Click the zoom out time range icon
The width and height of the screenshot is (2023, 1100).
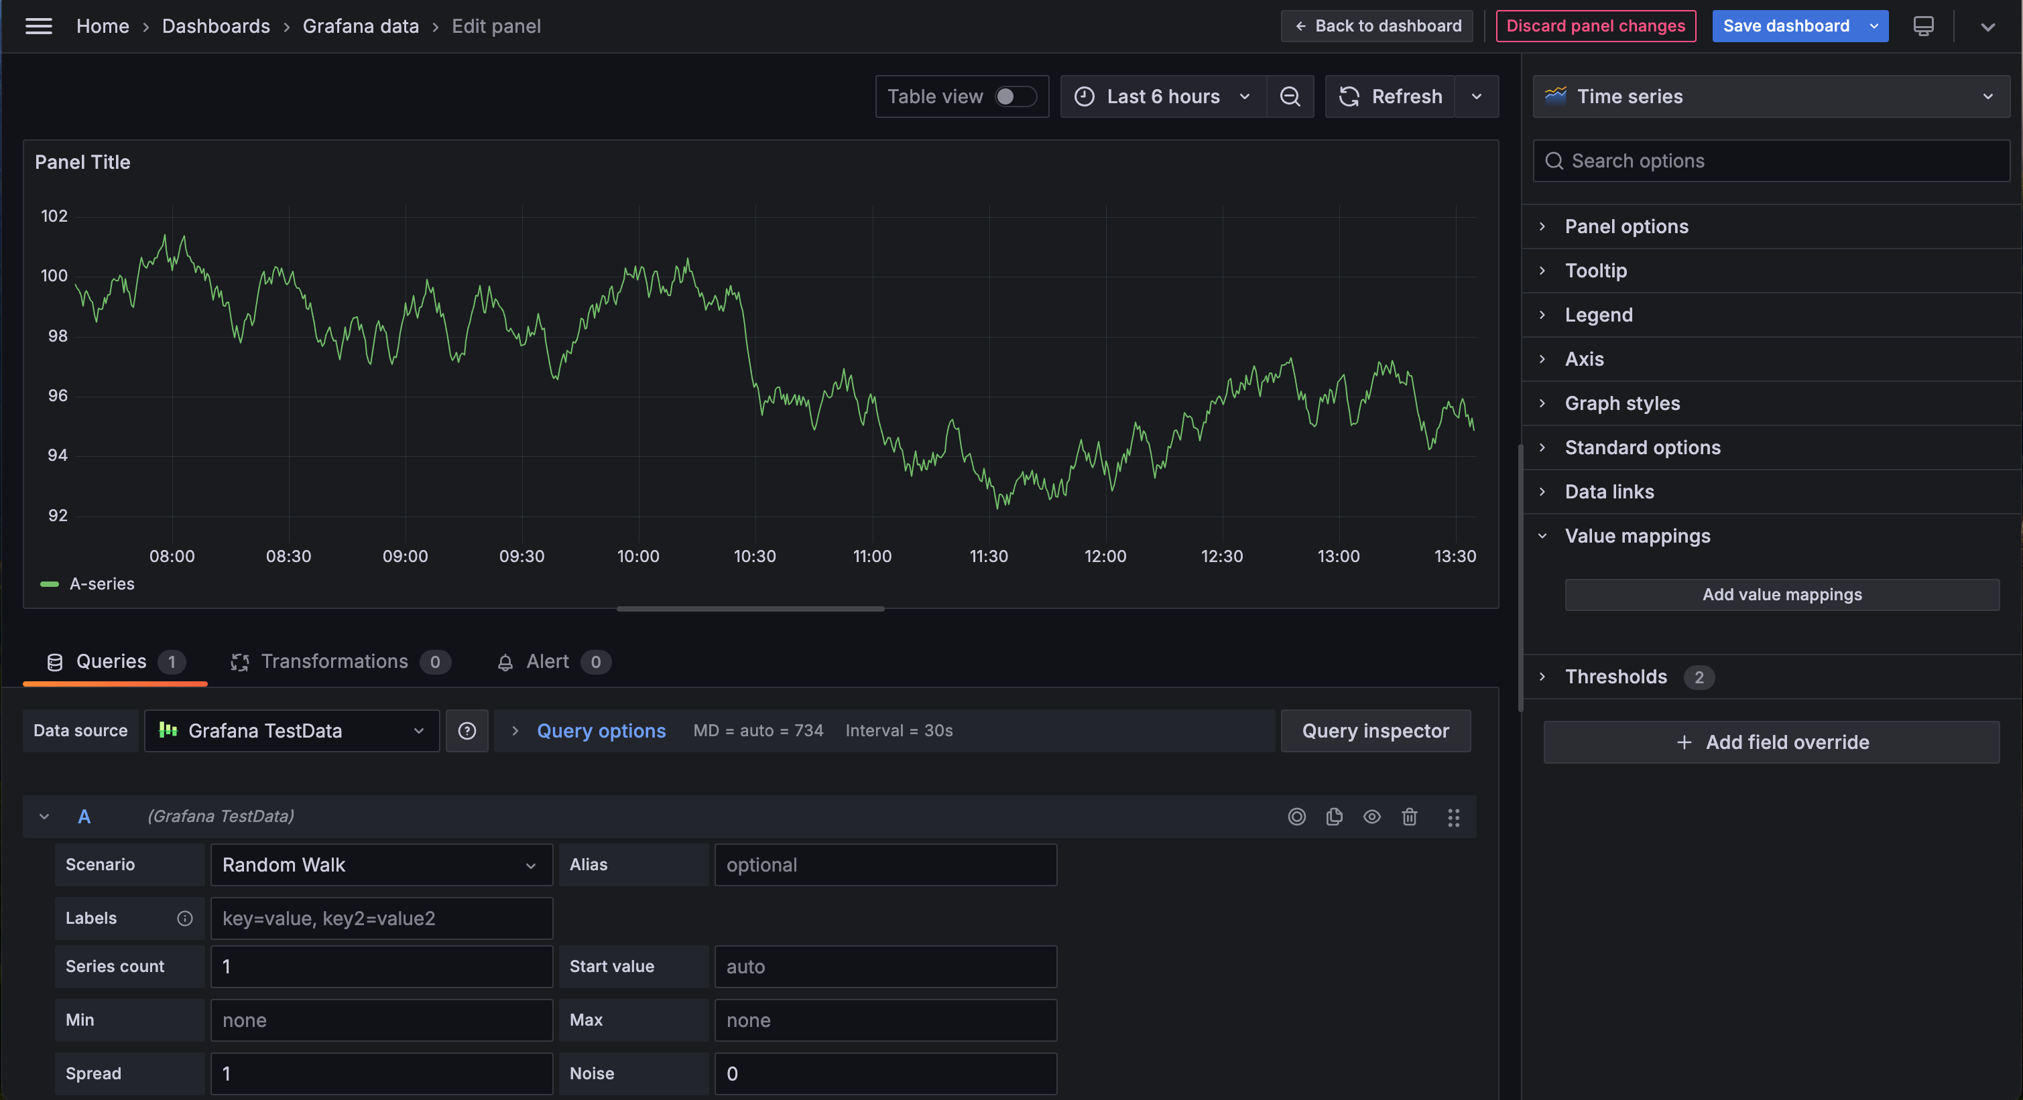[1290, 96]
